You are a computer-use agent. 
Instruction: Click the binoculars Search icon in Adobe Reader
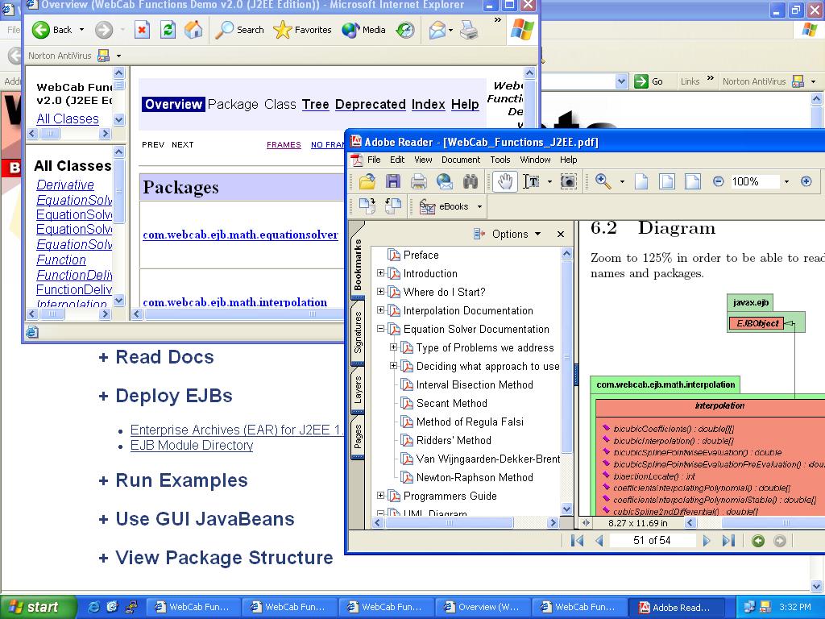[x=471, y=181]
